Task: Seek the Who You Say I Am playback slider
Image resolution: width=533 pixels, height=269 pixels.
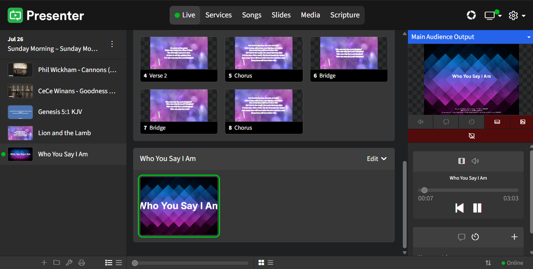Action: click(468, 190)
